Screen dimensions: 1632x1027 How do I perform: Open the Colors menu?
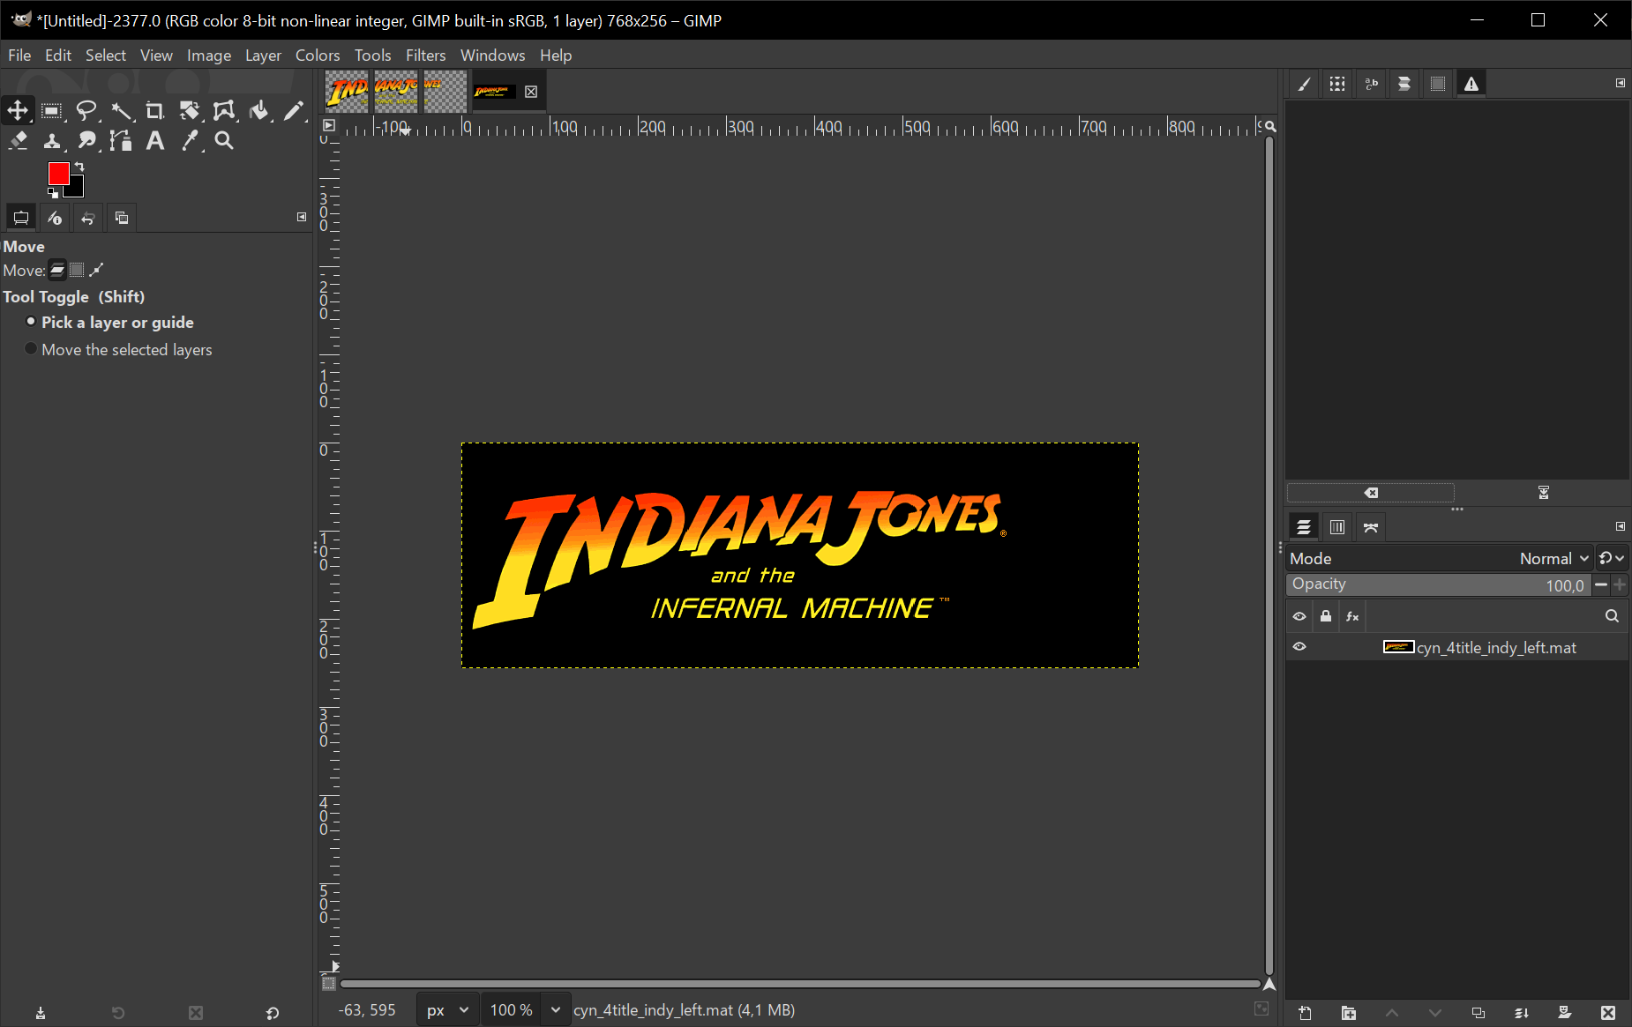[x=318, y=55]
